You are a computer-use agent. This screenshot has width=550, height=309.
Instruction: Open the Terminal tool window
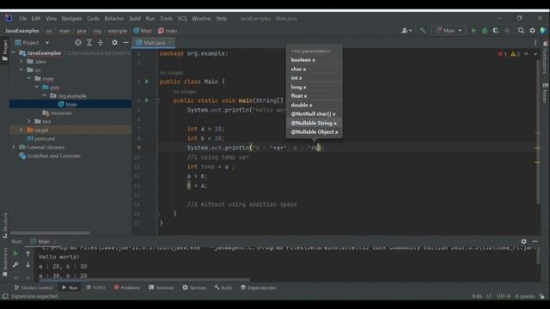point(161,288)
